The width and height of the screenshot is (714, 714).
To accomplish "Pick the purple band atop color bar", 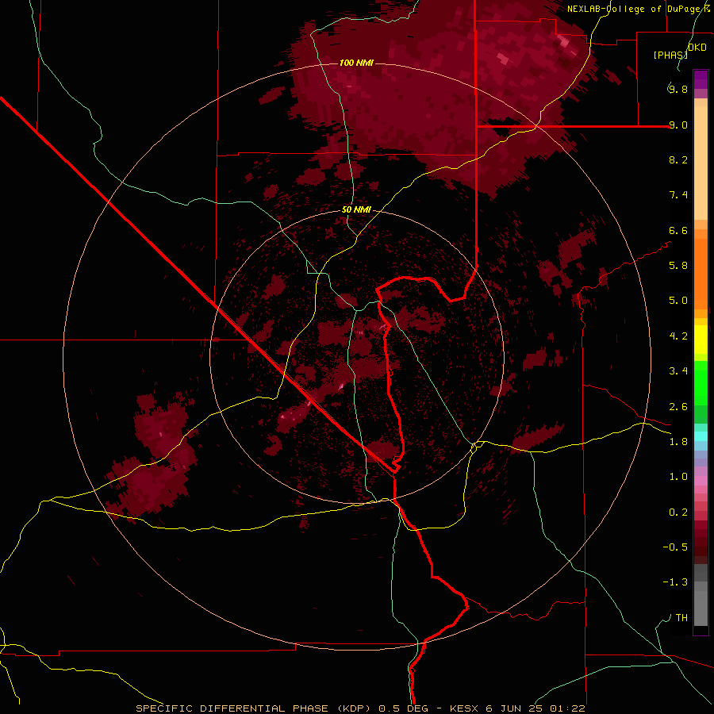I will tap(701, 79).
